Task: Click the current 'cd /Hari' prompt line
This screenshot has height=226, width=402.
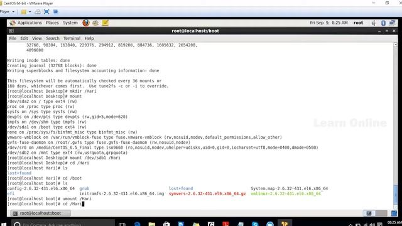Action: 46,204
